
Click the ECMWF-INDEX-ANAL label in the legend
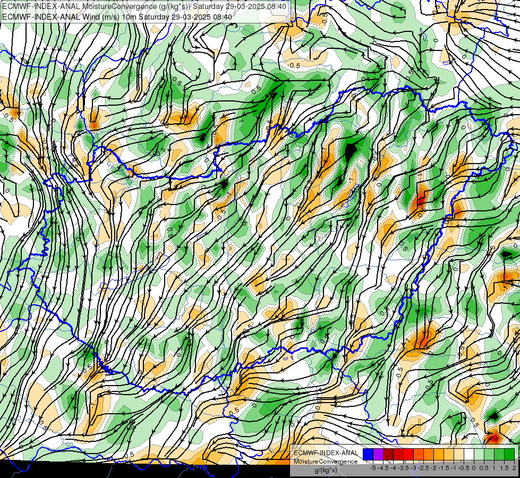(326, 453)
